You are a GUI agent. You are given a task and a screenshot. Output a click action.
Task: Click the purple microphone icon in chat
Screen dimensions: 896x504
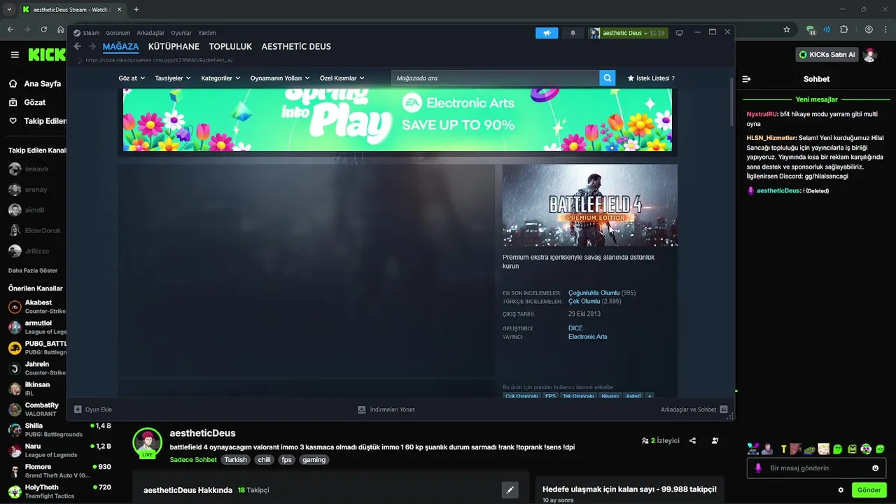(x=758, y=468)
